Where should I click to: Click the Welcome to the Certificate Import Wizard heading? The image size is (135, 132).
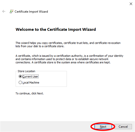click(56, 30)
